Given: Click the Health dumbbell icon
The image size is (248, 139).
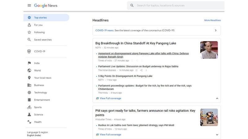Looking at the screenshot, I should tap(29, 122).
